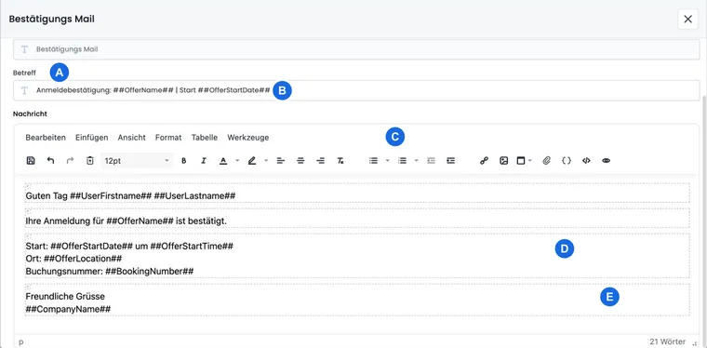This screenshot has height=348, width=707.
Task: Open the Format menu
Action: point(168,138)
